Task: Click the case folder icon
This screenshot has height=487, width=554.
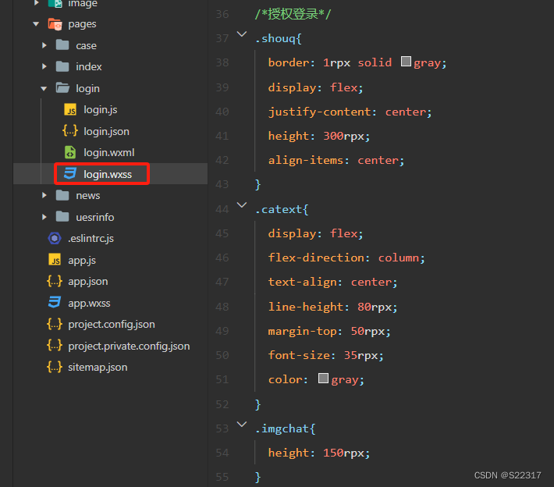Action: 62,45
